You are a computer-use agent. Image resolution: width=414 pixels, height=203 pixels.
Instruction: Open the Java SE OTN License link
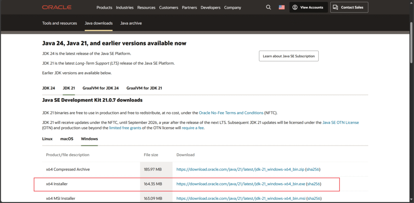(340, 123)
